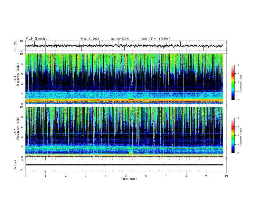Click the time axis tick label '7'
Screen dimensions: 255x197
pyautogui.click(x=166, y=176)
